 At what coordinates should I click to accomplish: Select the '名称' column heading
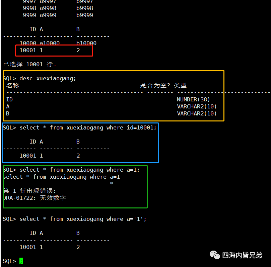pyautogui.click(x=13, y=85)
